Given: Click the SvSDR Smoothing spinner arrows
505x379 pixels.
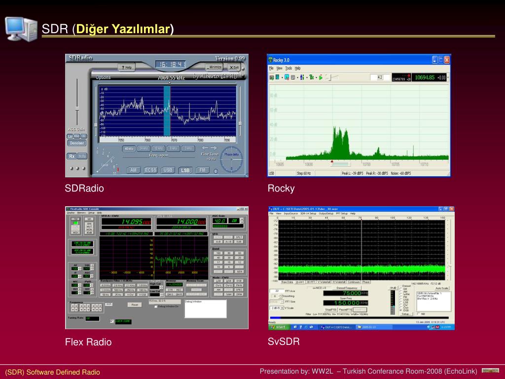Looking at the screenshot, I should [x=280, y=296].
